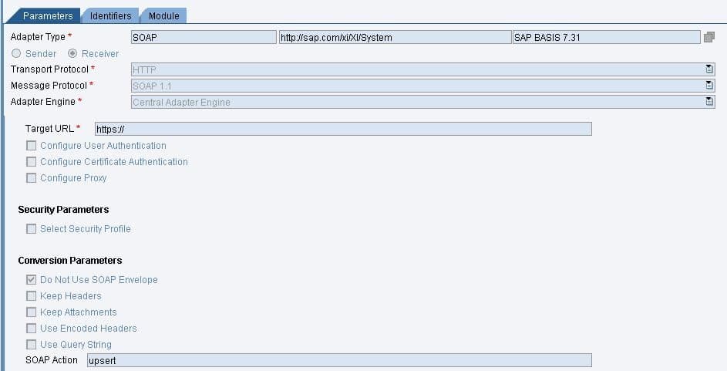Enable the Keep Headers checkbox
Screen dimensions: 727x371
pyautogui.click(x=32, y=296)
